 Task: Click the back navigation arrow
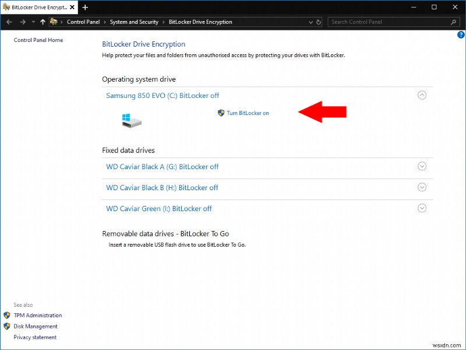click(9, 22)
